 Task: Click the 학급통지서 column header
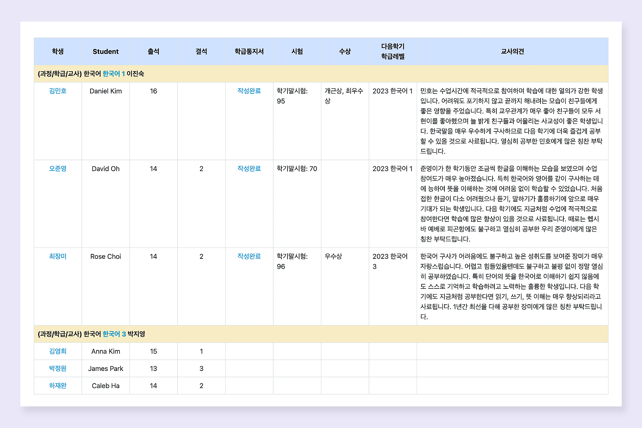point(249,52)
